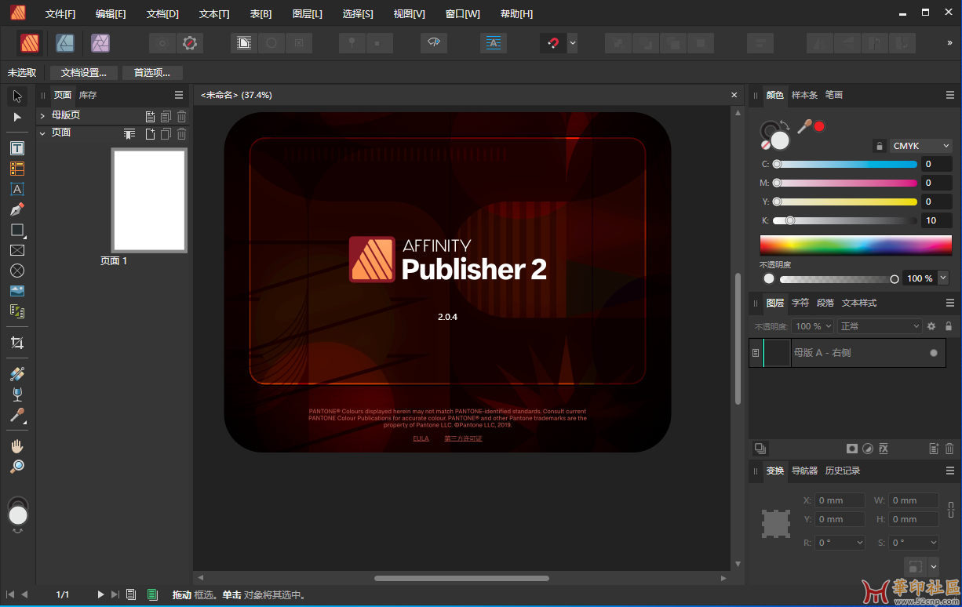Select the Zoom magnifier tool
Image resolution: width=962 pixels, height=607 pixels.
pyautogui.click(x=17, y=467)
